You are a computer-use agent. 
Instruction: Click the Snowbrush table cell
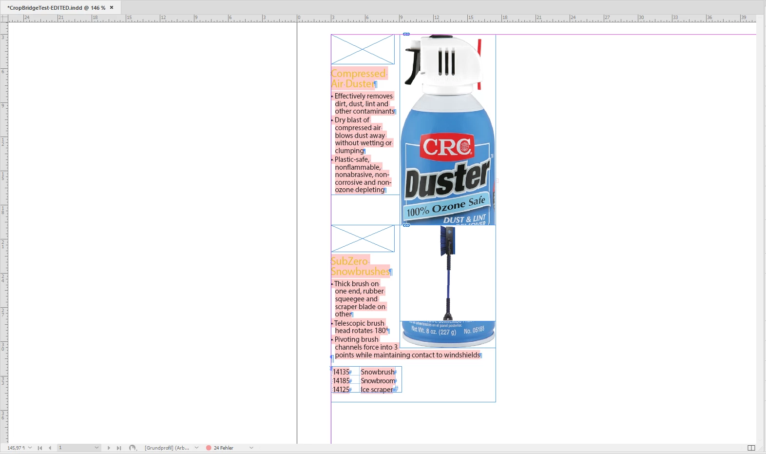pos(378,372)
